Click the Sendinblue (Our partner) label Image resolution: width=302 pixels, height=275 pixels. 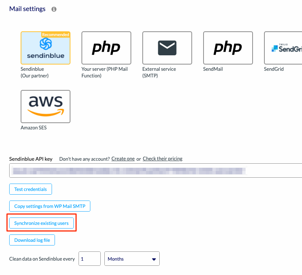point(35,72)
